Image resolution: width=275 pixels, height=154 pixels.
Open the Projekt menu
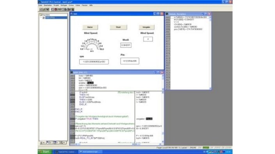pos(56,5)
